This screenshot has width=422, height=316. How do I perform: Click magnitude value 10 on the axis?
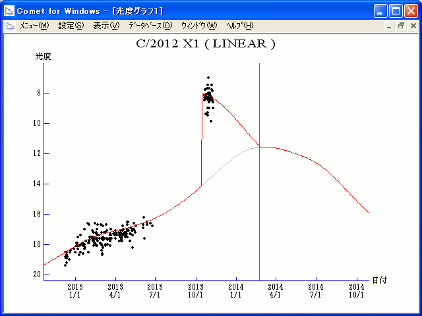37,123
